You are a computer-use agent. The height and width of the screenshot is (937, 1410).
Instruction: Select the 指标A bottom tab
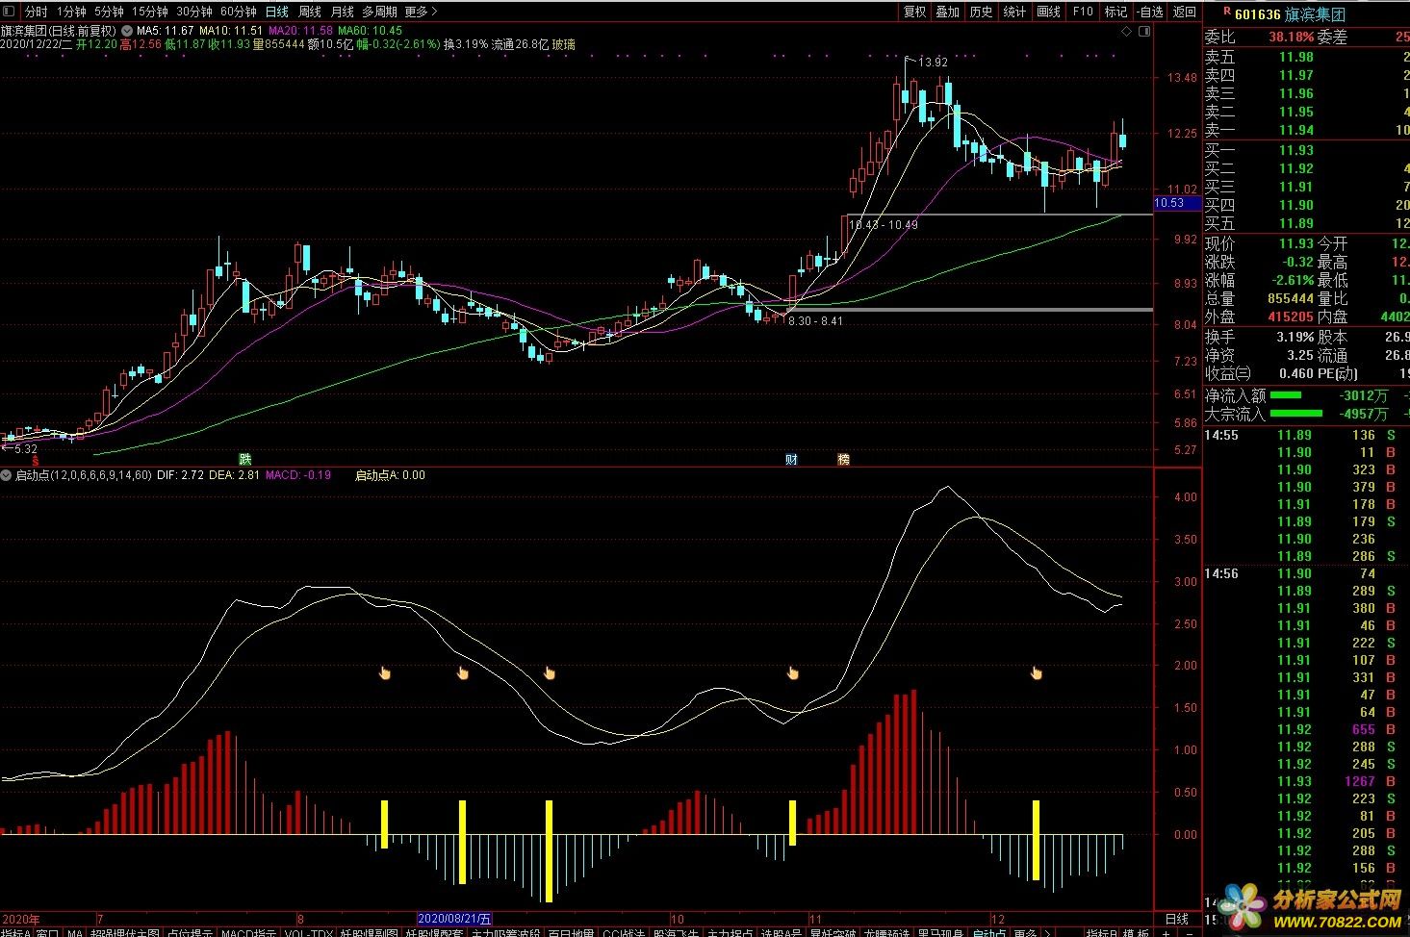(x=15, y=933)
